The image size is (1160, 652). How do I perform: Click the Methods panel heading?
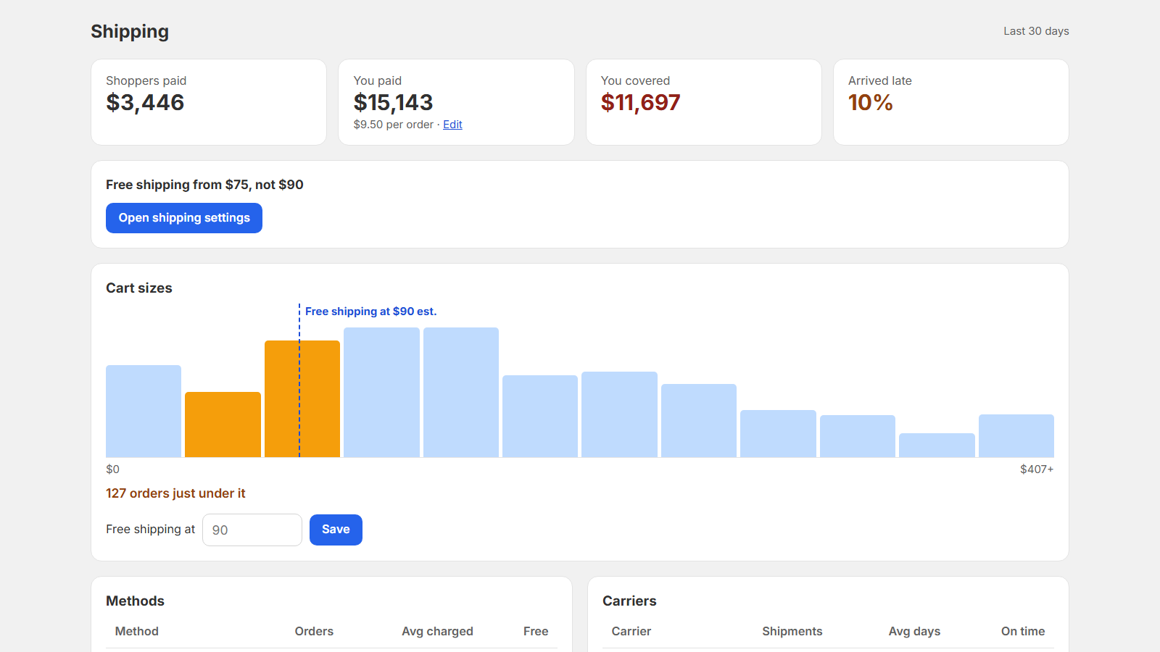pyautogui.click(x=135, y=601)
